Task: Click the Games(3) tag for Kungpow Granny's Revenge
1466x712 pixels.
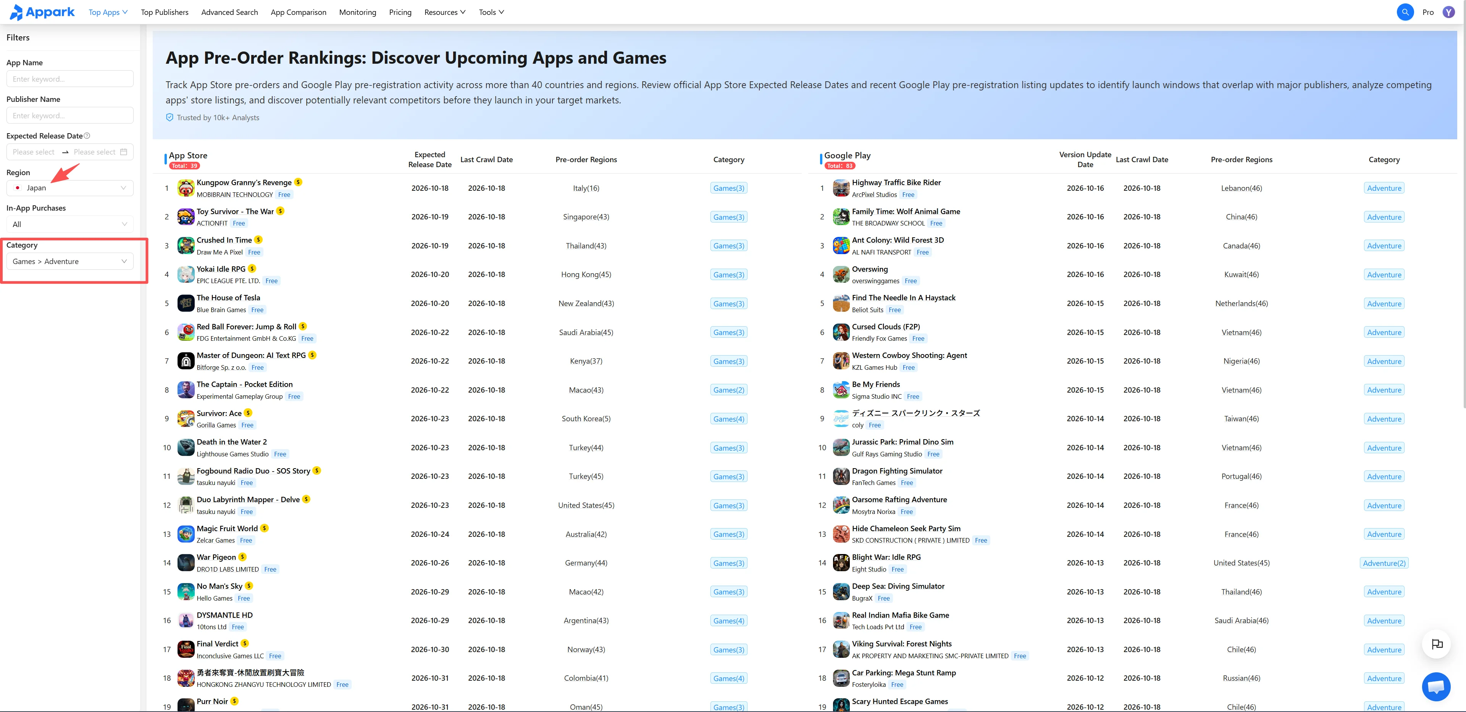Action: [x=728, y=188]
